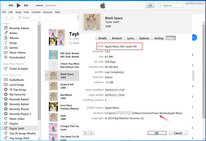
Task: Go to next song in dialog
Action: click(92, 133)
